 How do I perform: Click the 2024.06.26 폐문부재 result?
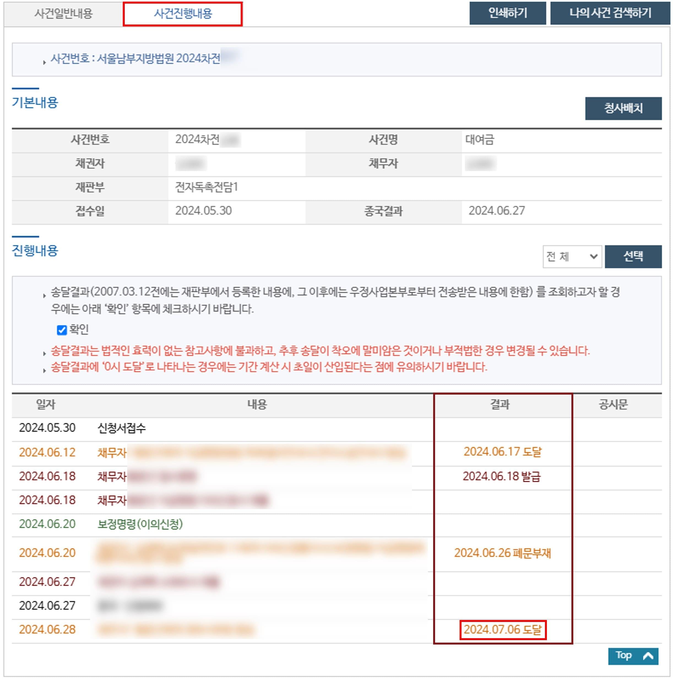tap(502, 553)
